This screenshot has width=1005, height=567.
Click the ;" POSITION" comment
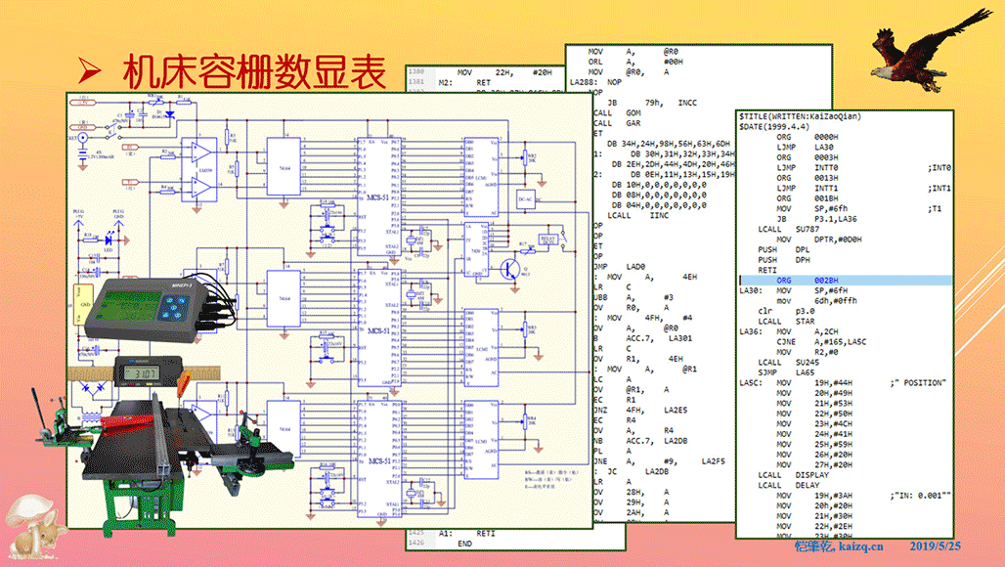pos(918,383)
